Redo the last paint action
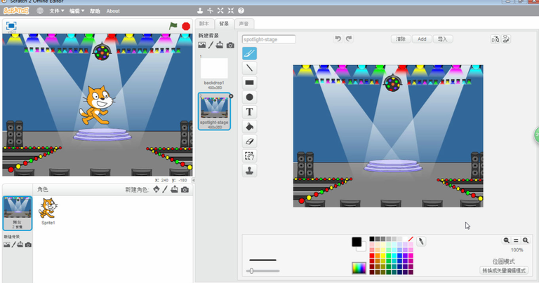Viewport: 539px width, 283px height. (x=349, y=39)
